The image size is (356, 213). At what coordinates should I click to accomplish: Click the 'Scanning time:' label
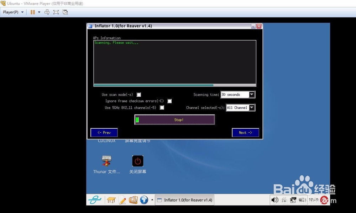pos(206,95)
